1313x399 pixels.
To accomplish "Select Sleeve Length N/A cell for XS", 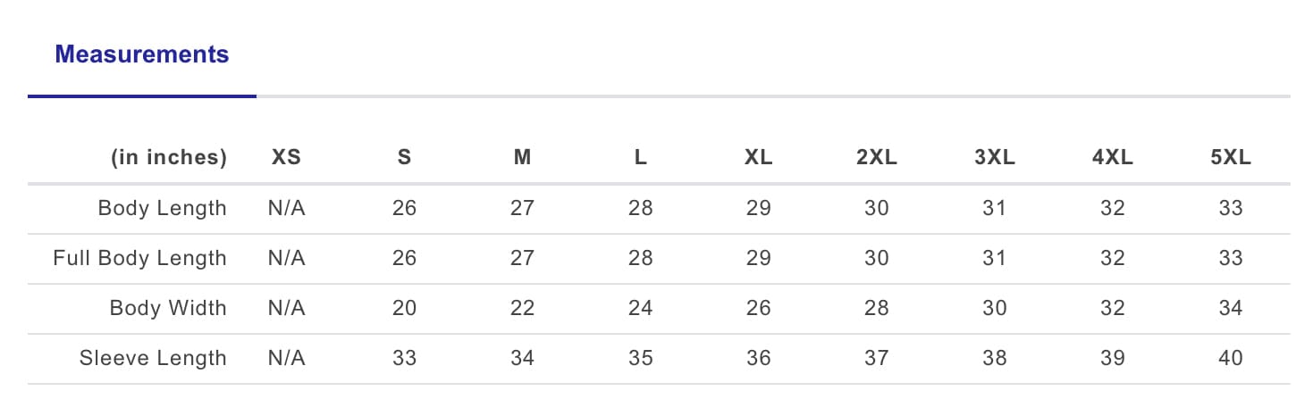I will [287, 358].
